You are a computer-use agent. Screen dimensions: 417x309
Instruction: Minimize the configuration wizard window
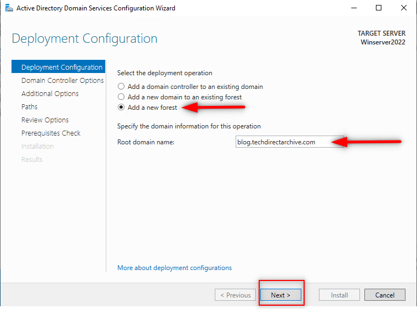coord(354,8)
